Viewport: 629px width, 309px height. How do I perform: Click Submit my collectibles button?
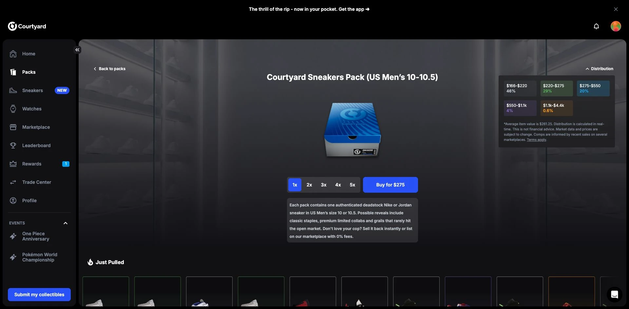39,295
